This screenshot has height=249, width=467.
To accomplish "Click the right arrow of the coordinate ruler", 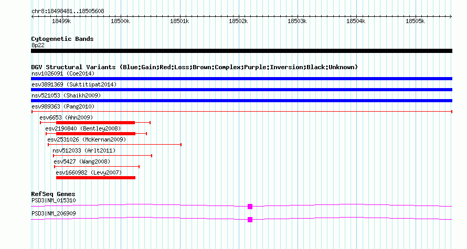I will pyautogui.click(x=451, y=17).
